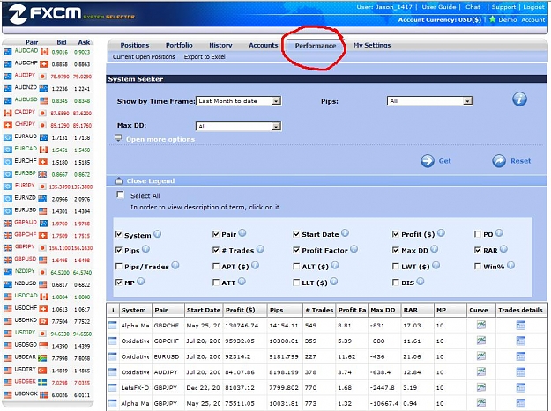Switch to the Positions tab

[x=135, y=45]
